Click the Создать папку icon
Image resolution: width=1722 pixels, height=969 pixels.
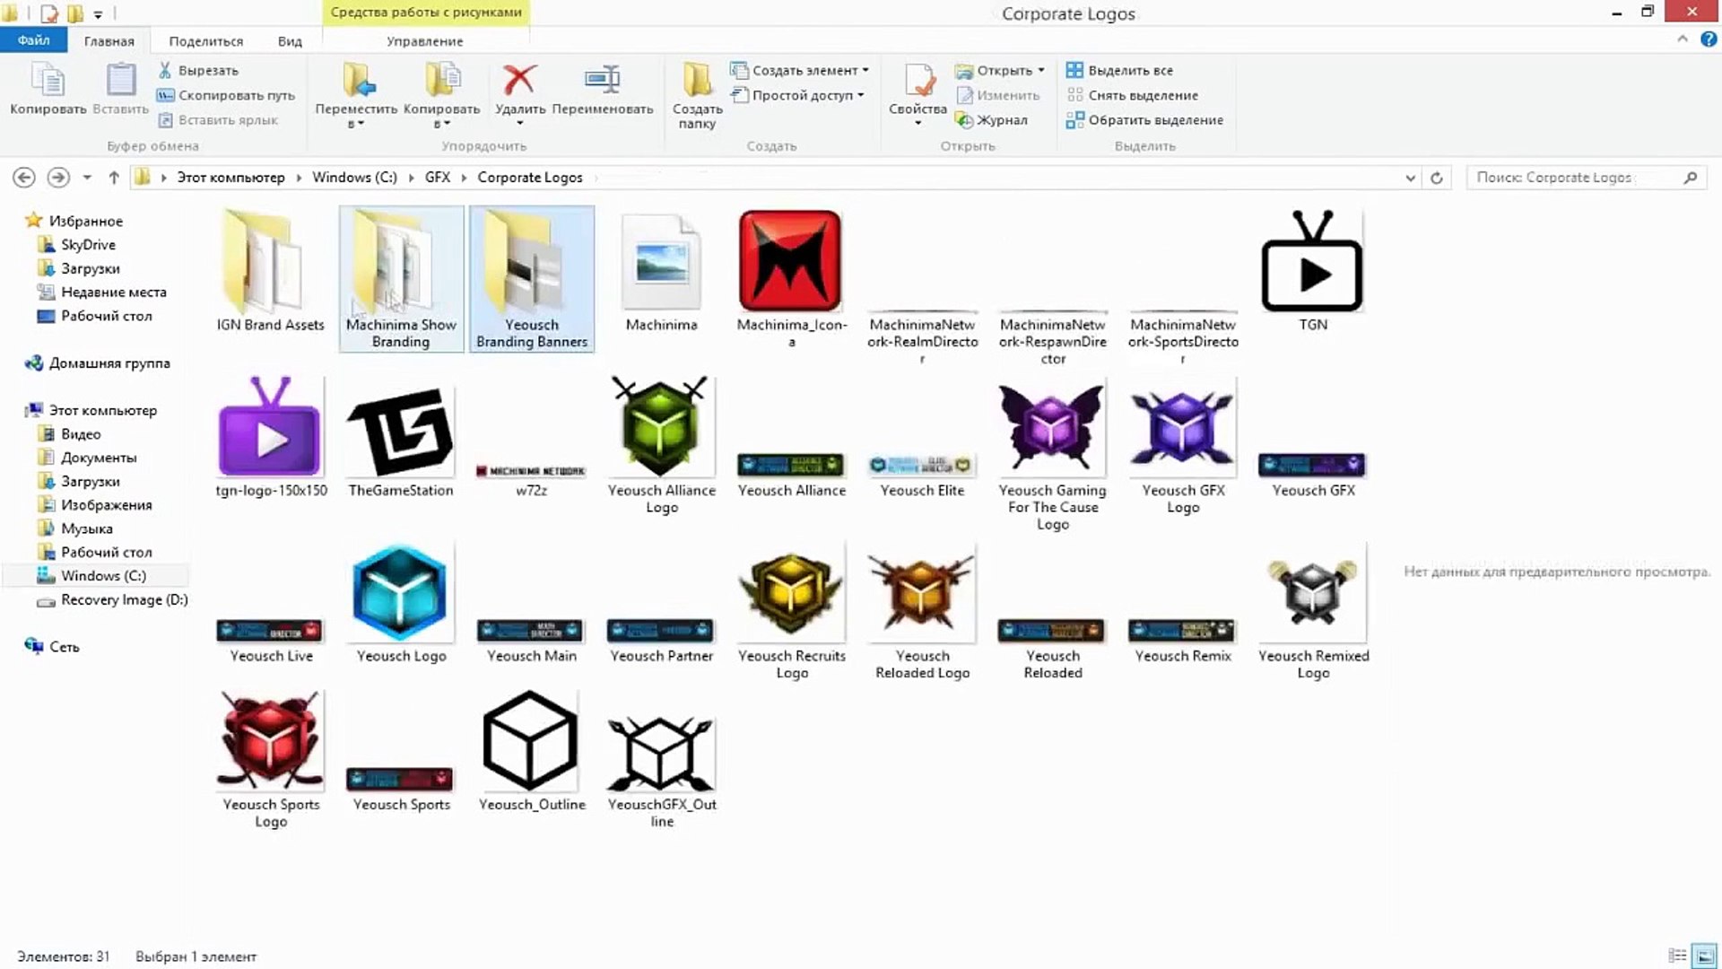697,79
